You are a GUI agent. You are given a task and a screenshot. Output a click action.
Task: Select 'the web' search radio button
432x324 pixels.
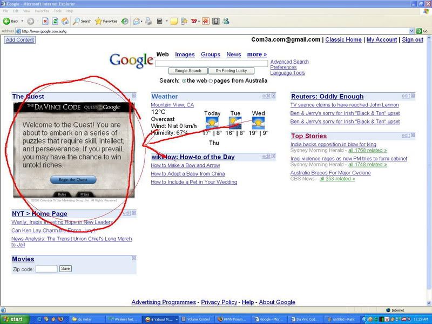[x=184, y=81]
